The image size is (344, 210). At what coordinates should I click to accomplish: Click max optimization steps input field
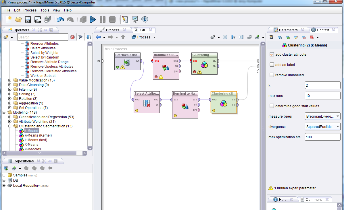(322, 137)
